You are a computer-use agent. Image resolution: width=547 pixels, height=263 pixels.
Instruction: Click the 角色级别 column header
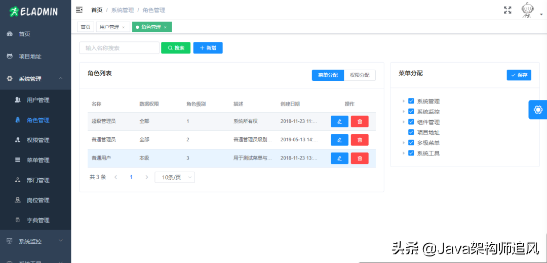click(x=196, y=103)
